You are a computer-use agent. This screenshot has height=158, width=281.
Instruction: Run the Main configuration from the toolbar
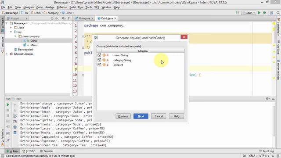point(259,13)
